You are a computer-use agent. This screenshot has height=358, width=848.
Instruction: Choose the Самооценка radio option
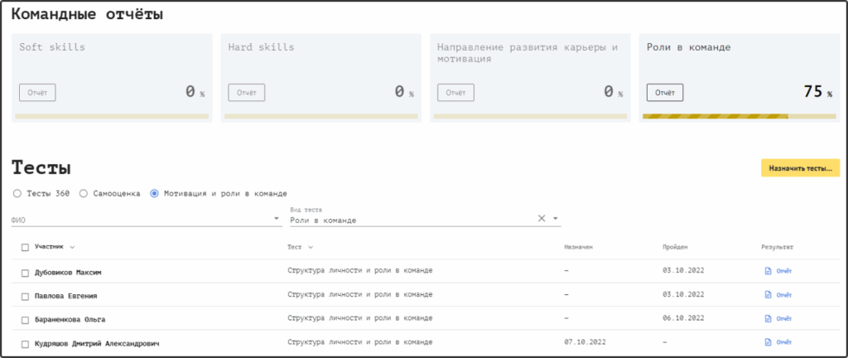(x=84, y=193)
